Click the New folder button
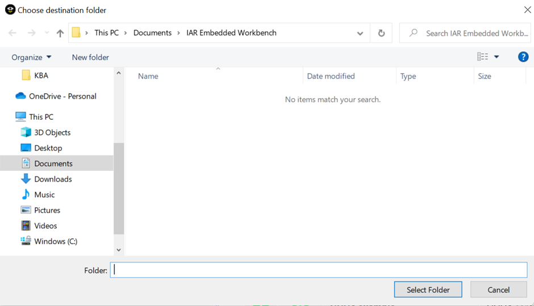The width and height of the screenshot is (534, 306). pyautogui.click(x=90, y=57)
